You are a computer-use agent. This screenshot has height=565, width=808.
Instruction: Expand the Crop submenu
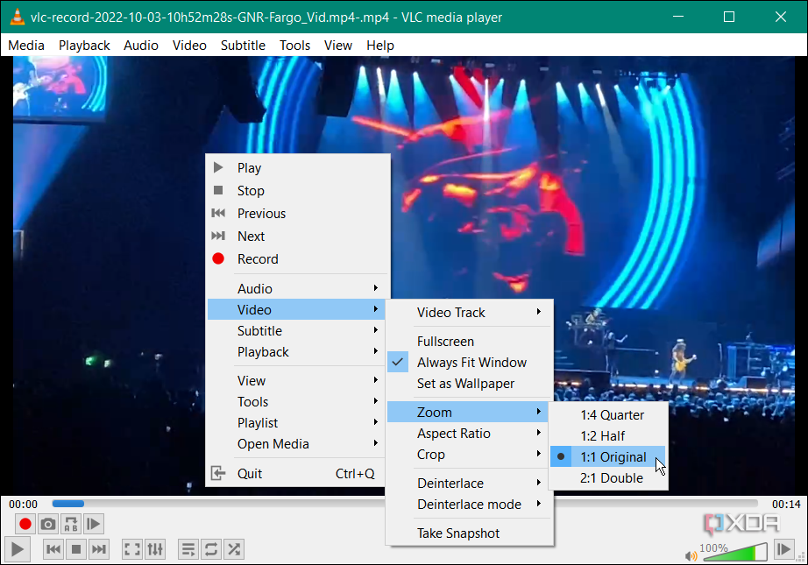pyautogui.click(x=470, y=455)
